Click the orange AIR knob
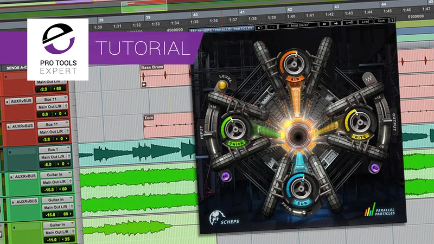The width and height of the screenshot is (434, 244). click(x=294, y=65)
